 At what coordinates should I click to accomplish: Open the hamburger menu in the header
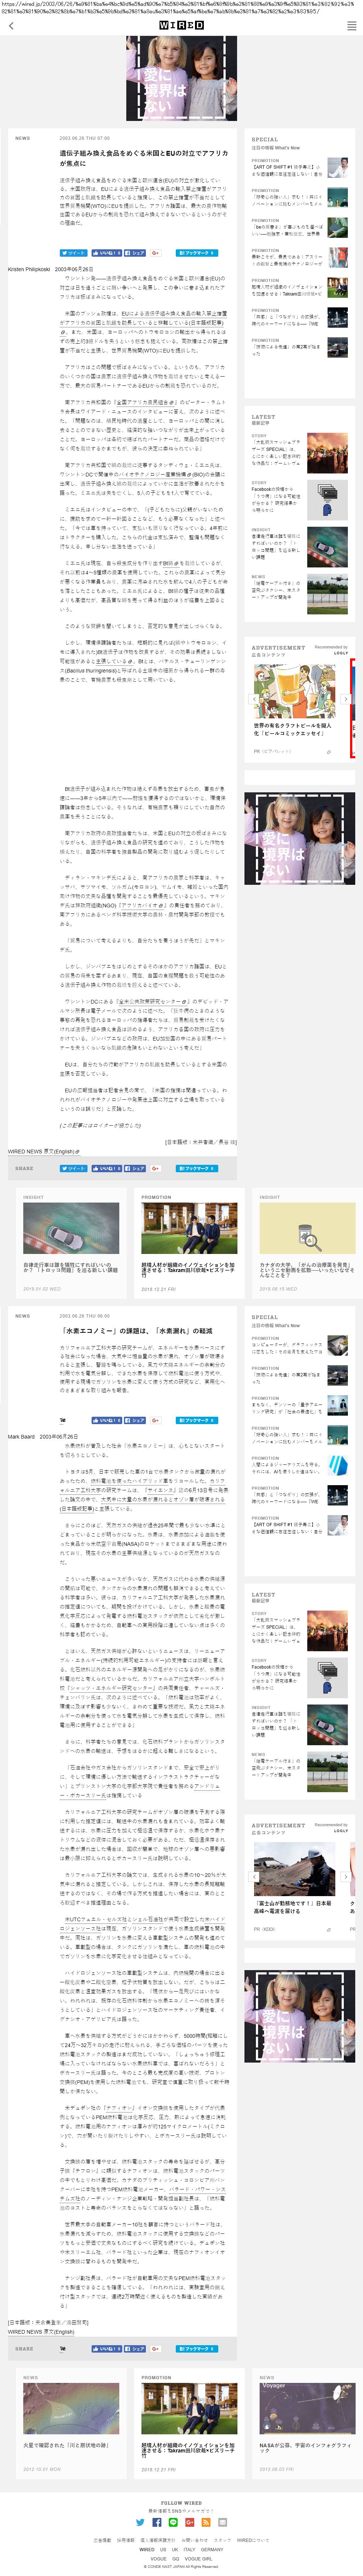point(351,26)
